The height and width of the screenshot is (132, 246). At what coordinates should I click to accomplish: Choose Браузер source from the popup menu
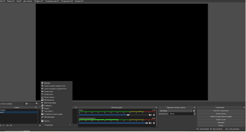[x=47, y=83]
